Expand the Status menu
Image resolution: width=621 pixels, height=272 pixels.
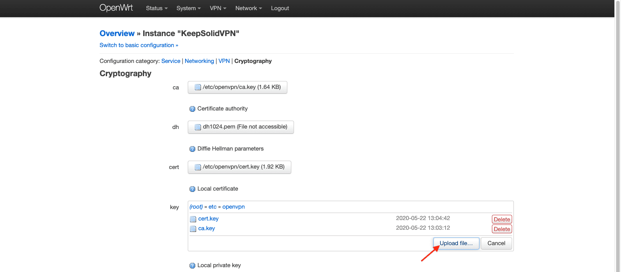point(157,8)
